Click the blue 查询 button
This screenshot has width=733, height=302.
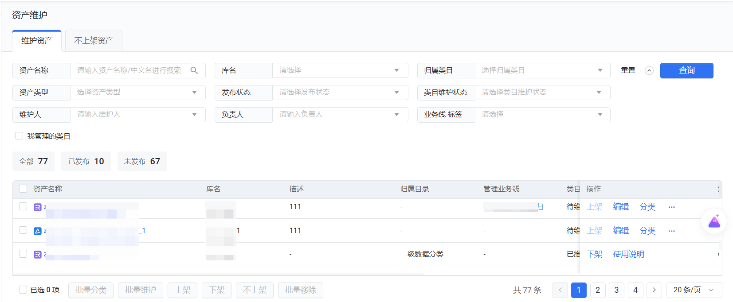686,70
